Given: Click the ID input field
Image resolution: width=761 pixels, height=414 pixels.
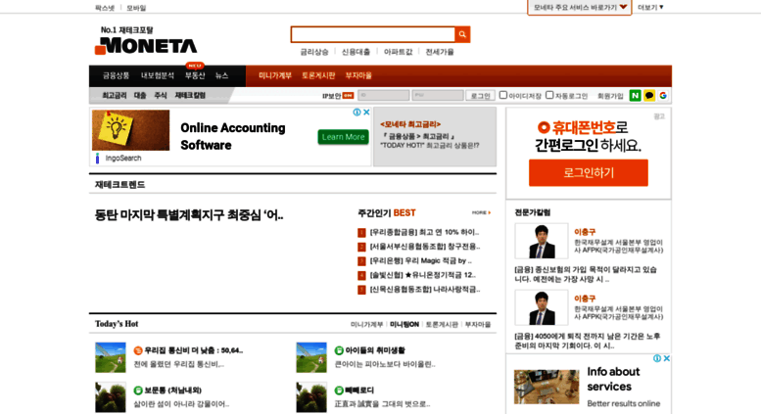Looking at the screenshot, I should (x=383, y=96).
